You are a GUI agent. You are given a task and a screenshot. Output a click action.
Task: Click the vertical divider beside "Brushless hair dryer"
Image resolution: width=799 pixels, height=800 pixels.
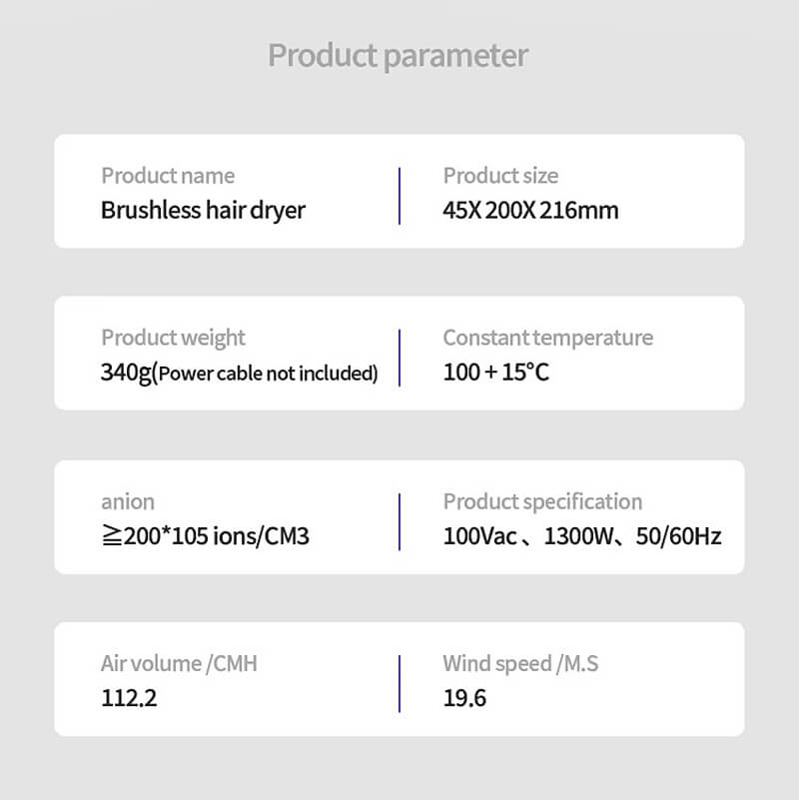tap(399, 195)
